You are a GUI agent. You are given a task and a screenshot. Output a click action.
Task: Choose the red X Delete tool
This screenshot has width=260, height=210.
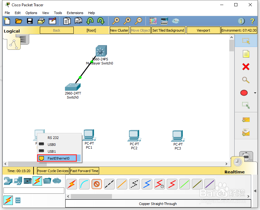pyautogui.click(x=246, y=67)
